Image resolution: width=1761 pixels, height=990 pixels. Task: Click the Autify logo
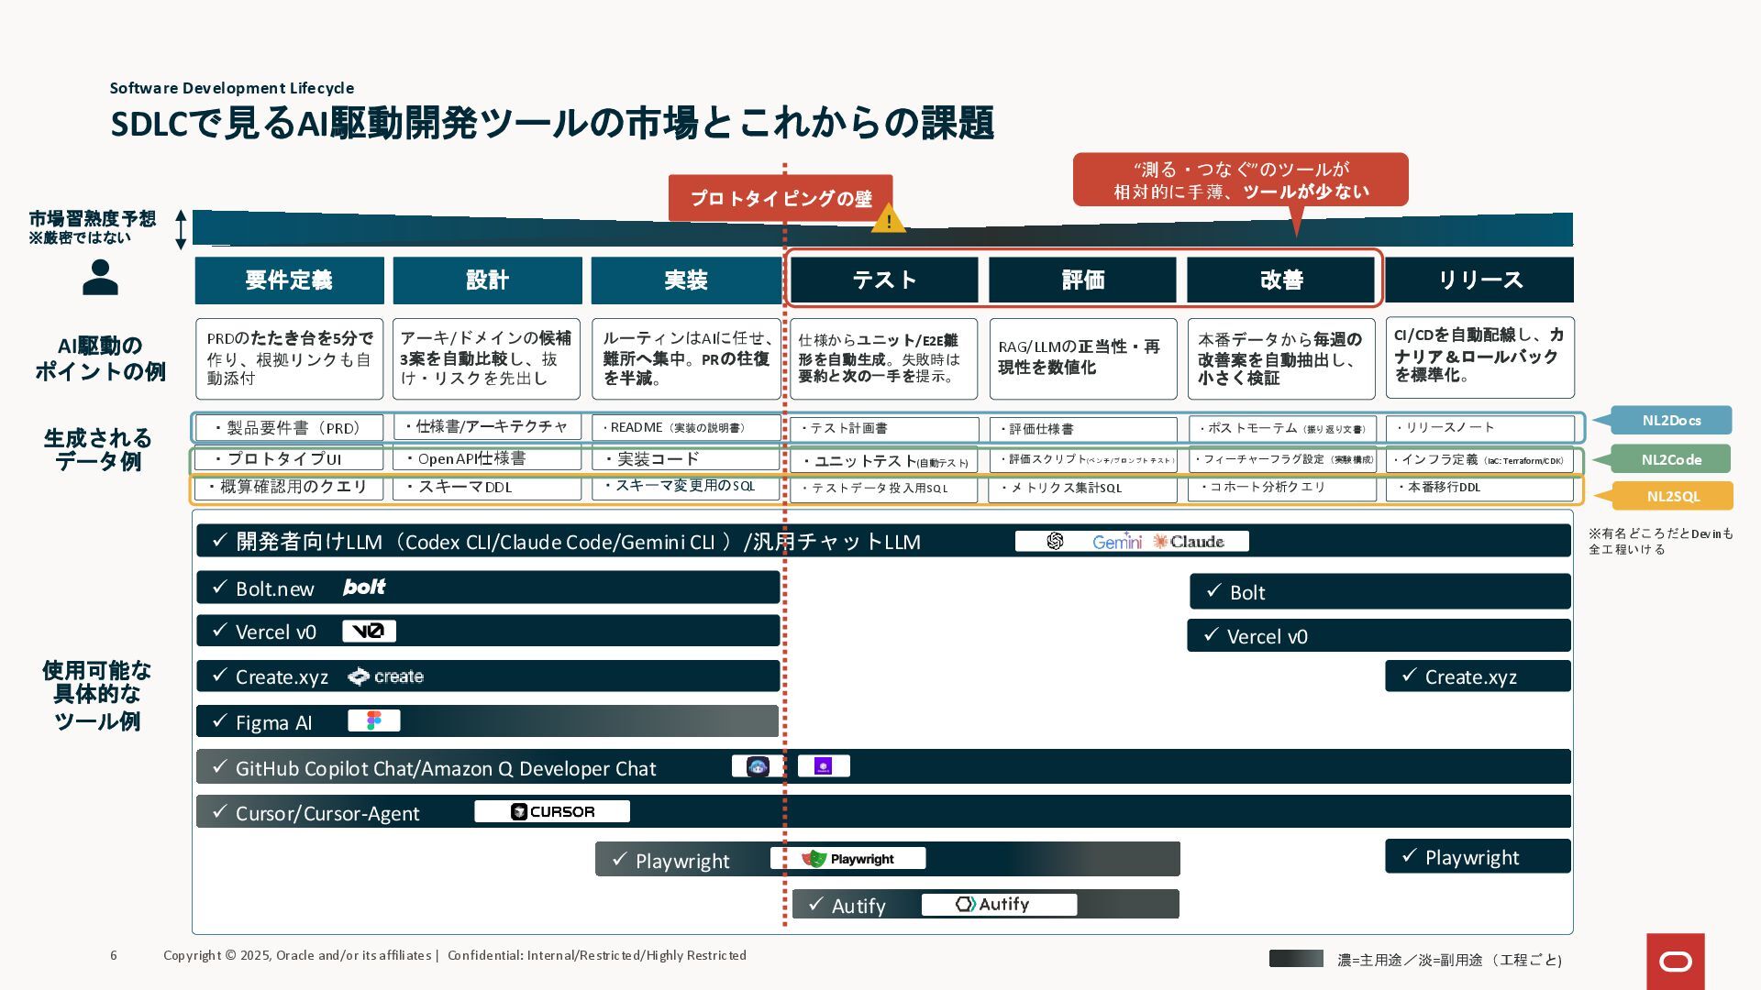pos(999,904)
